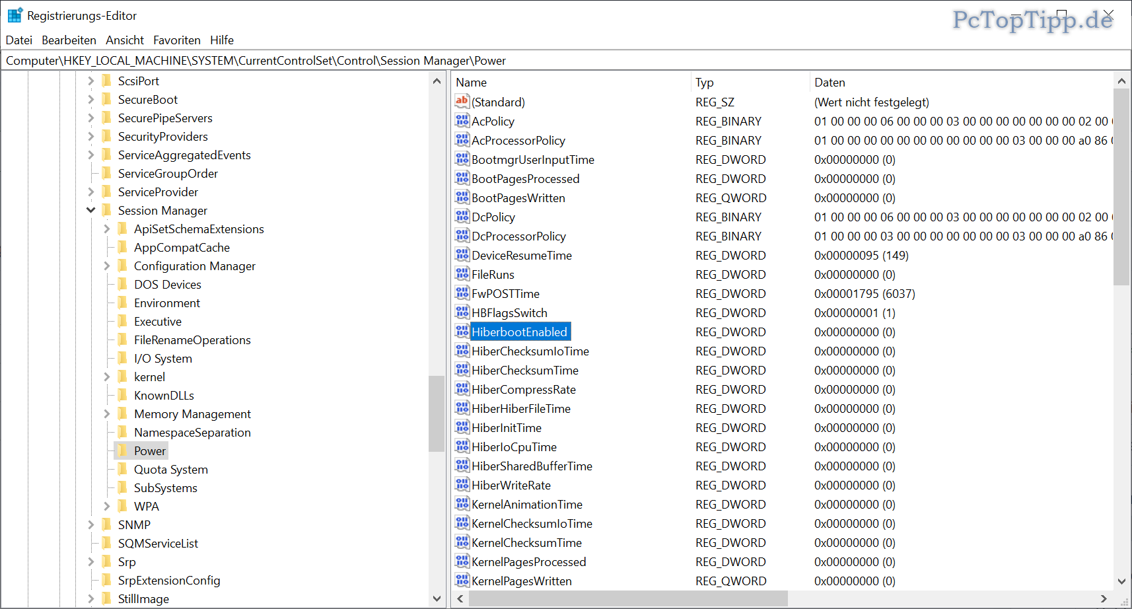Expand the Memory Management node
1132x609 pixels.
pos(106,413)
